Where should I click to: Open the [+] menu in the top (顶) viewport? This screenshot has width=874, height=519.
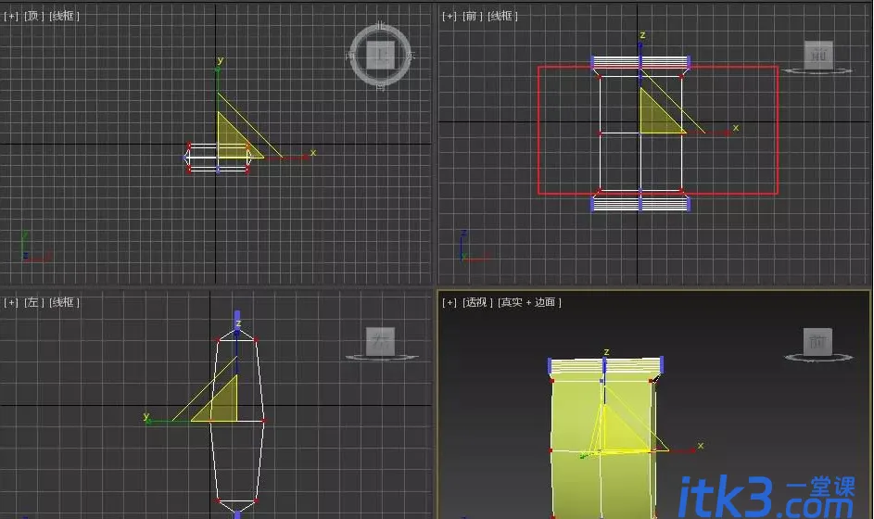[11, 16]
